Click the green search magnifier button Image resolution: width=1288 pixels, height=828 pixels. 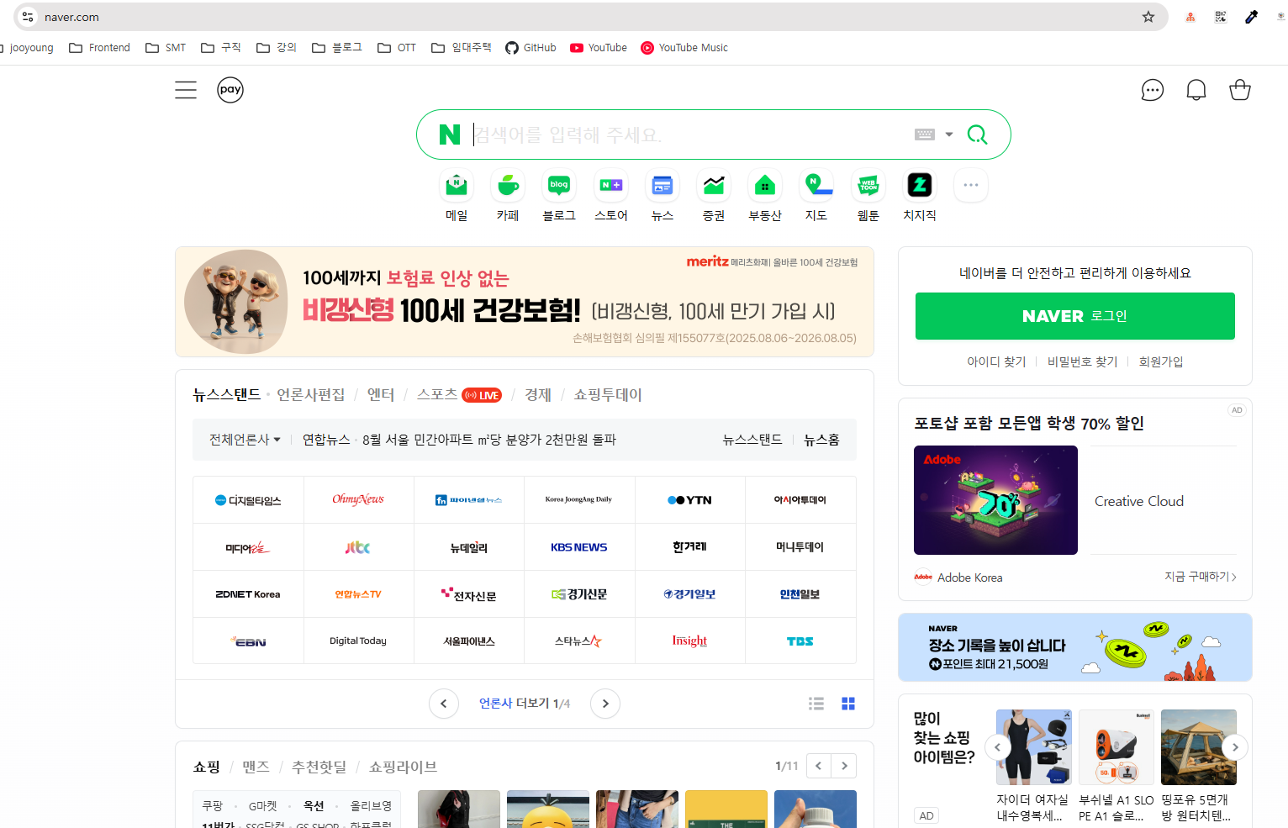[x=977, y=134]
